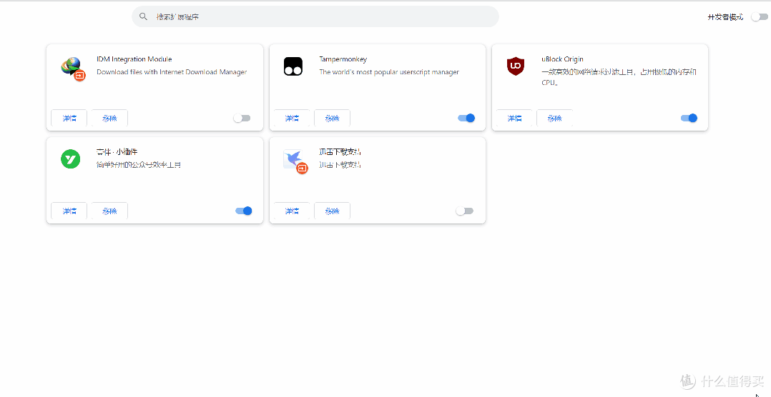The height and width of the screenshot is (397, 771).
Task: Click 移除 on the uBlock Origin card
Action: coord(555,119)
